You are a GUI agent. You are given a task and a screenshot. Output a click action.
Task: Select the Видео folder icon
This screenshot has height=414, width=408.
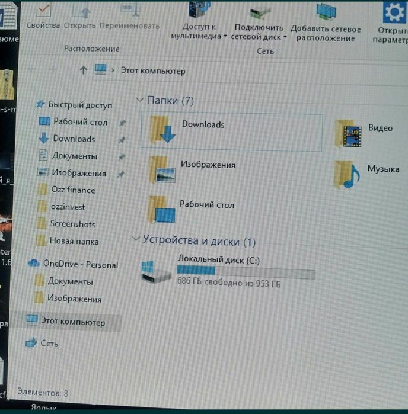tap(348, 134)
